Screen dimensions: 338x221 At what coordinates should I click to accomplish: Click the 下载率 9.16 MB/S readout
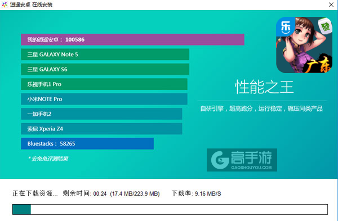pyautogui.click(x=196, y=193)
